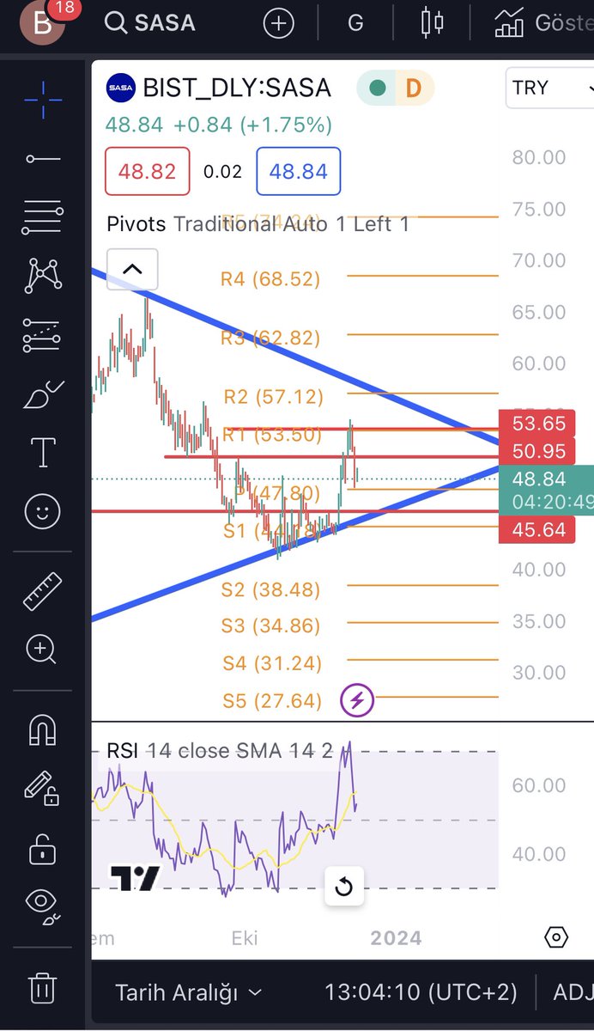
Task: Click the TradingView logo on the chart
Action: (x=136, y=877)
